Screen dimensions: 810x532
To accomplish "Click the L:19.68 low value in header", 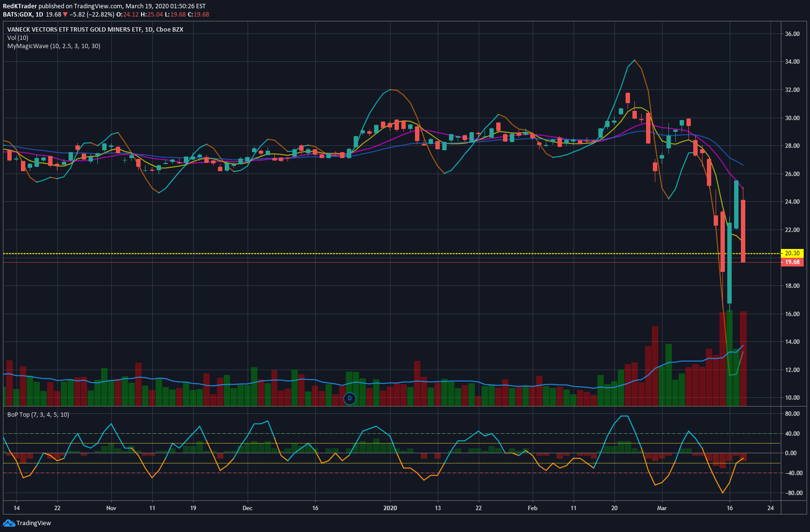I will 176,15.
